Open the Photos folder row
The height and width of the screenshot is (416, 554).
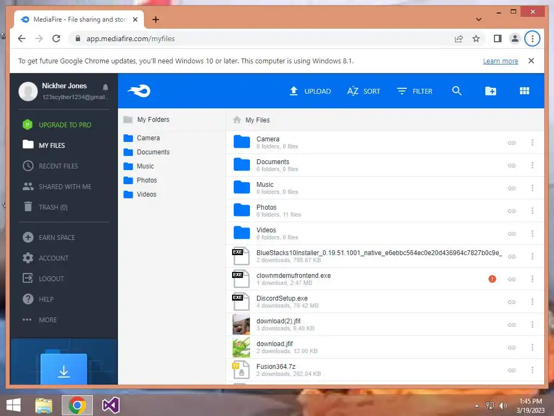(x=385, y=211)
